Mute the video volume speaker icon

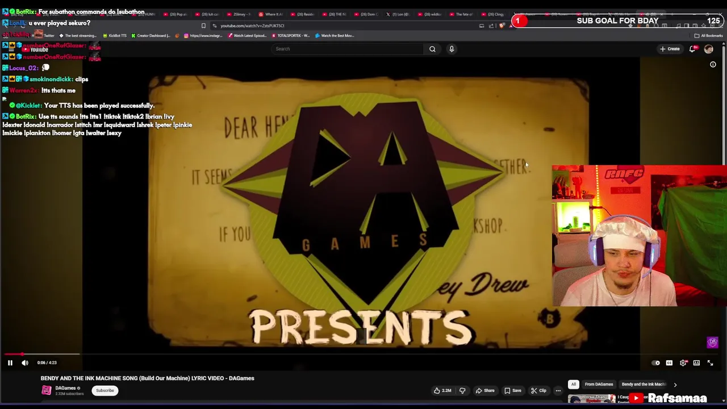[x=25, y=362]
